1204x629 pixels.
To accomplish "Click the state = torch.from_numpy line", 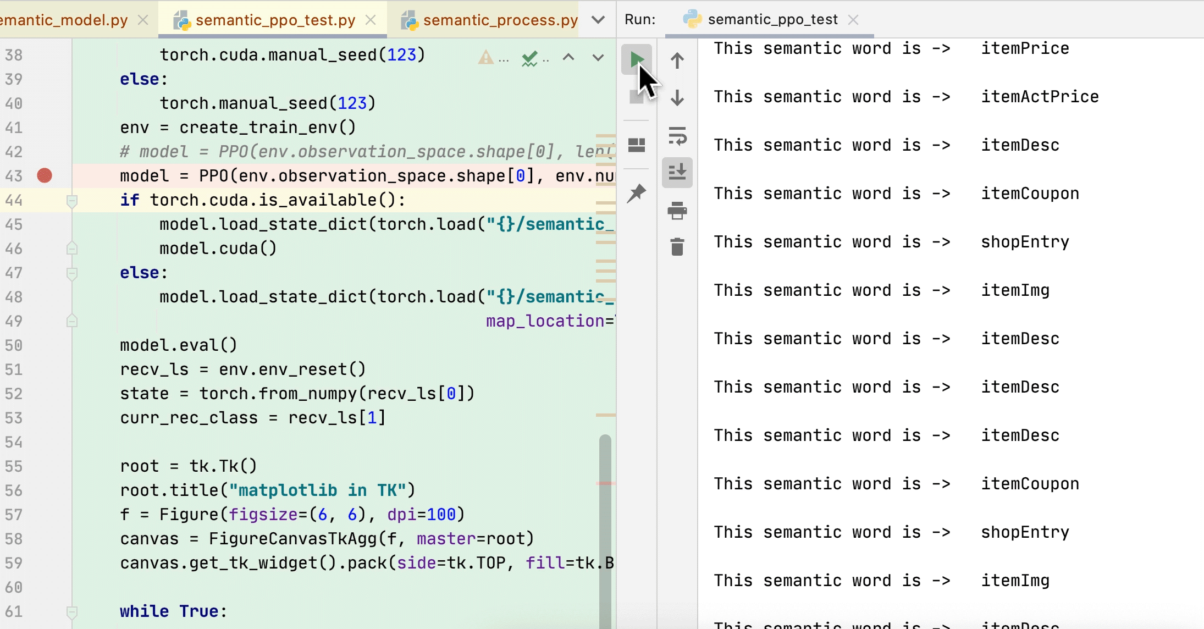I will click(x=297, y=394).
